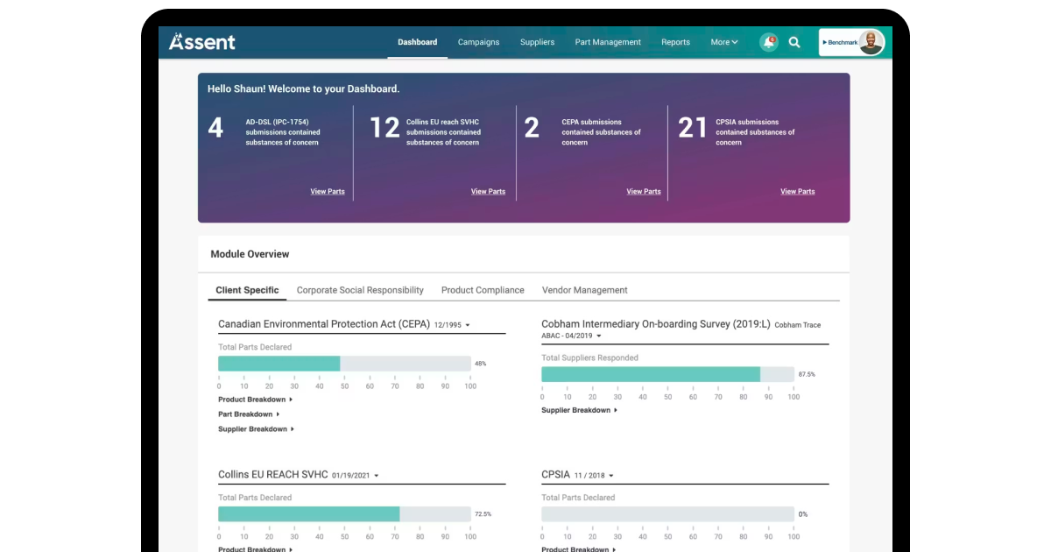
Task: Click the number 4 AD-DSL count
Action: [215, 128]
